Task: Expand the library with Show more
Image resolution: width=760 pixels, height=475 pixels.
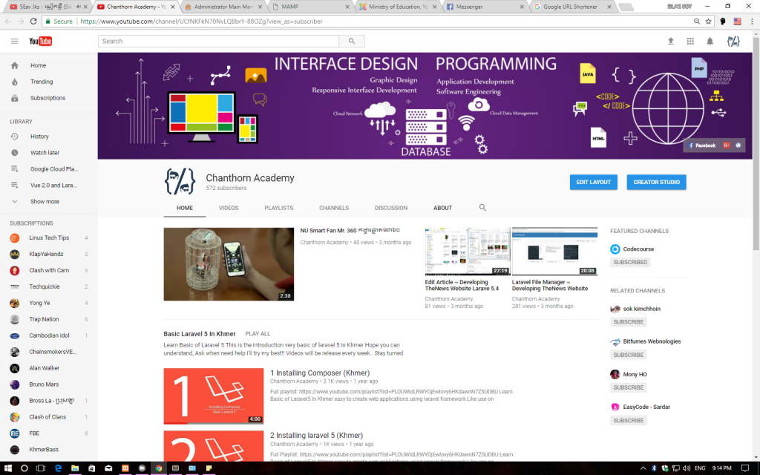Action: click(x=45, y=201)
